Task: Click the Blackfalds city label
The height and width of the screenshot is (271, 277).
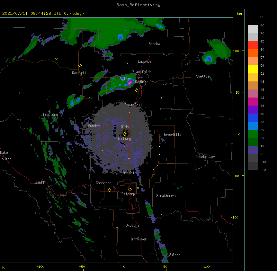Action: pos(142,72)
